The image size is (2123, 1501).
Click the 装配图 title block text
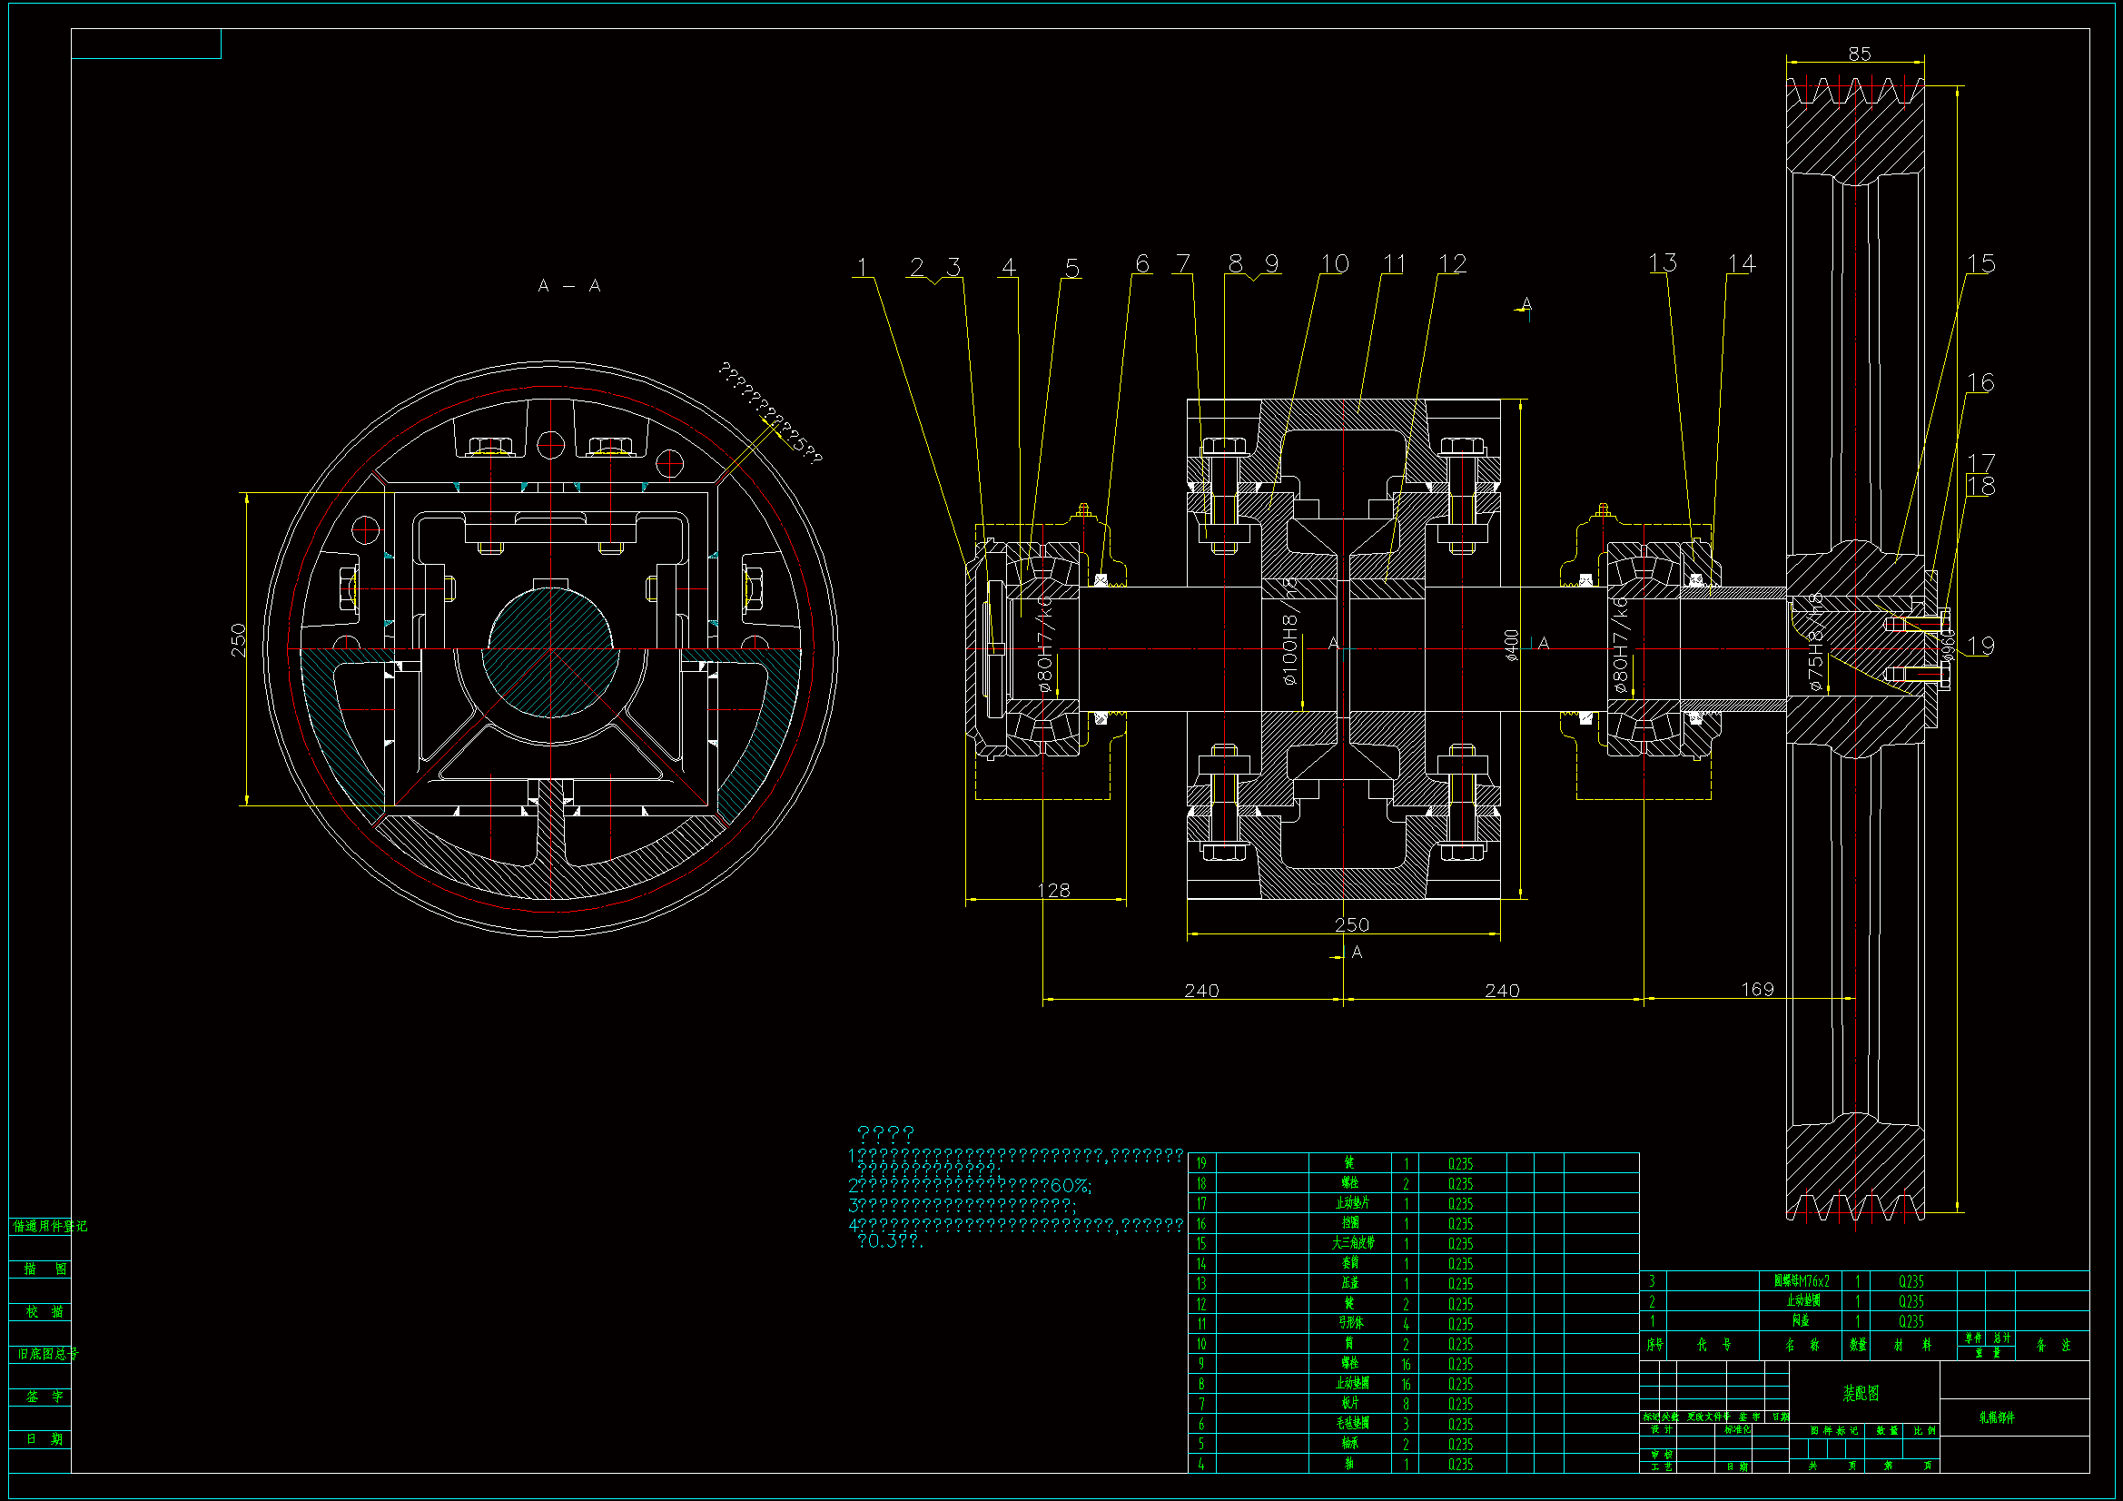1861,1393
